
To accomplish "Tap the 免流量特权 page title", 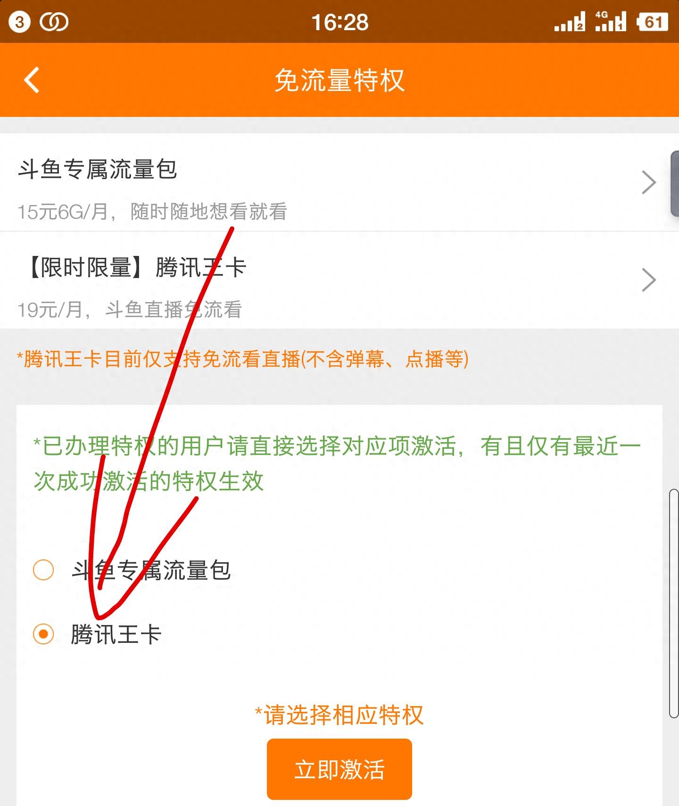I will click(339, 80).
